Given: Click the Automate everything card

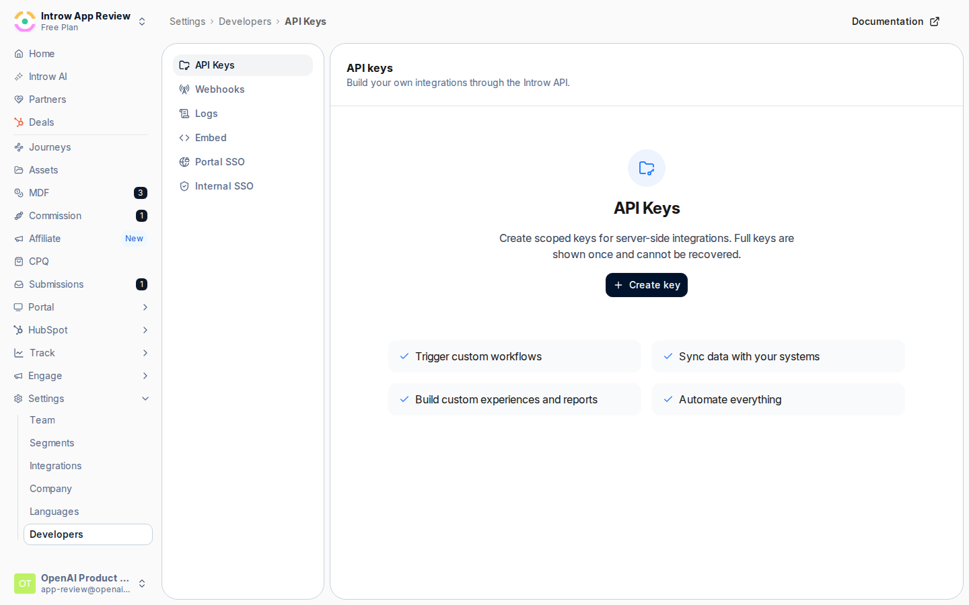Looking at the screenshot, I should point(779,399).
